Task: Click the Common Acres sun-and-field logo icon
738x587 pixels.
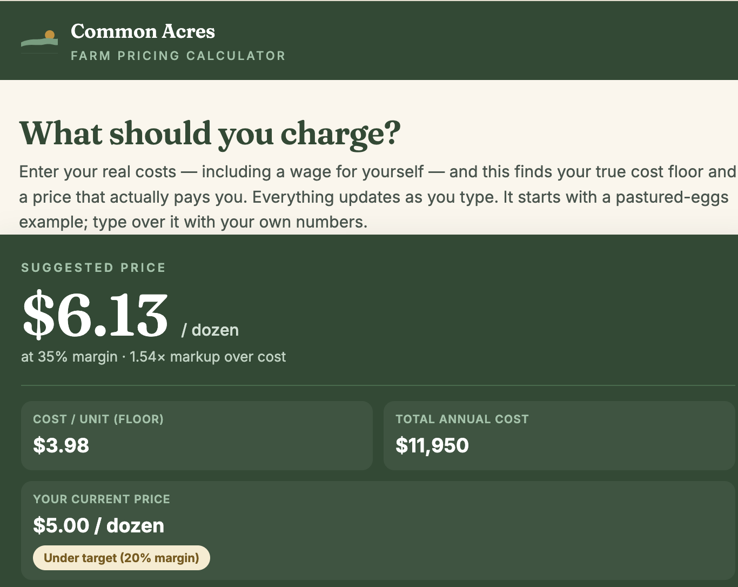Action: 39,42
